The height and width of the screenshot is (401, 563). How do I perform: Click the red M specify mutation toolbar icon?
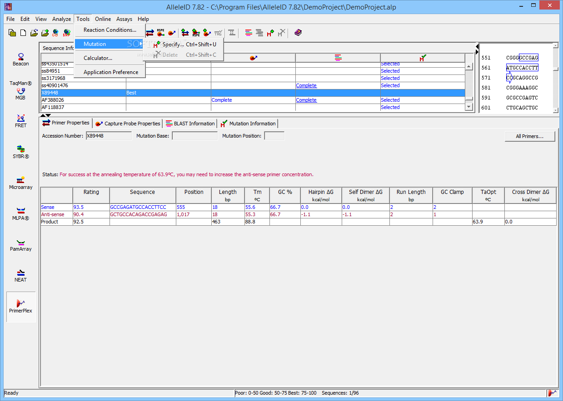coord(271,33)
